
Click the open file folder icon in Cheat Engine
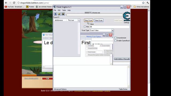pyautogui.click(x=59, y=14)
